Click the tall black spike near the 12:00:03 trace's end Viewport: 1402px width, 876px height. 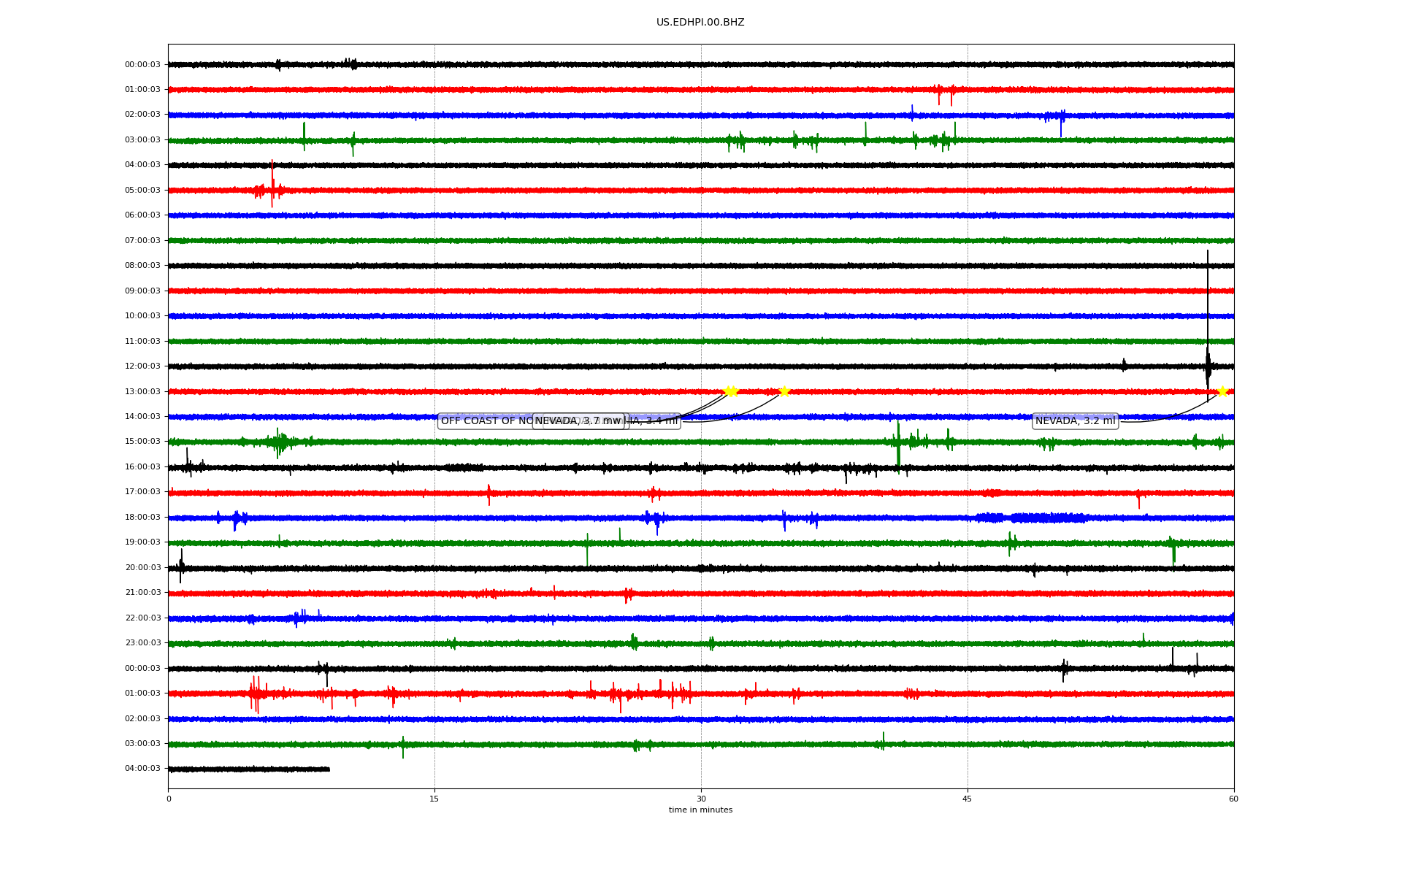pos(1208,325)
